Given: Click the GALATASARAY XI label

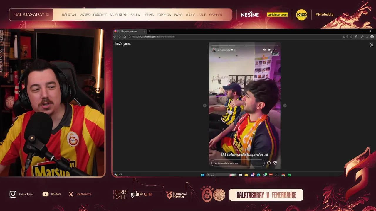Looking at the screenshot, I should [x=31, y=15].
